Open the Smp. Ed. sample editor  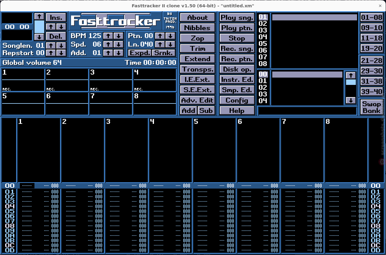pyautogui.click(x=237, y=90)
